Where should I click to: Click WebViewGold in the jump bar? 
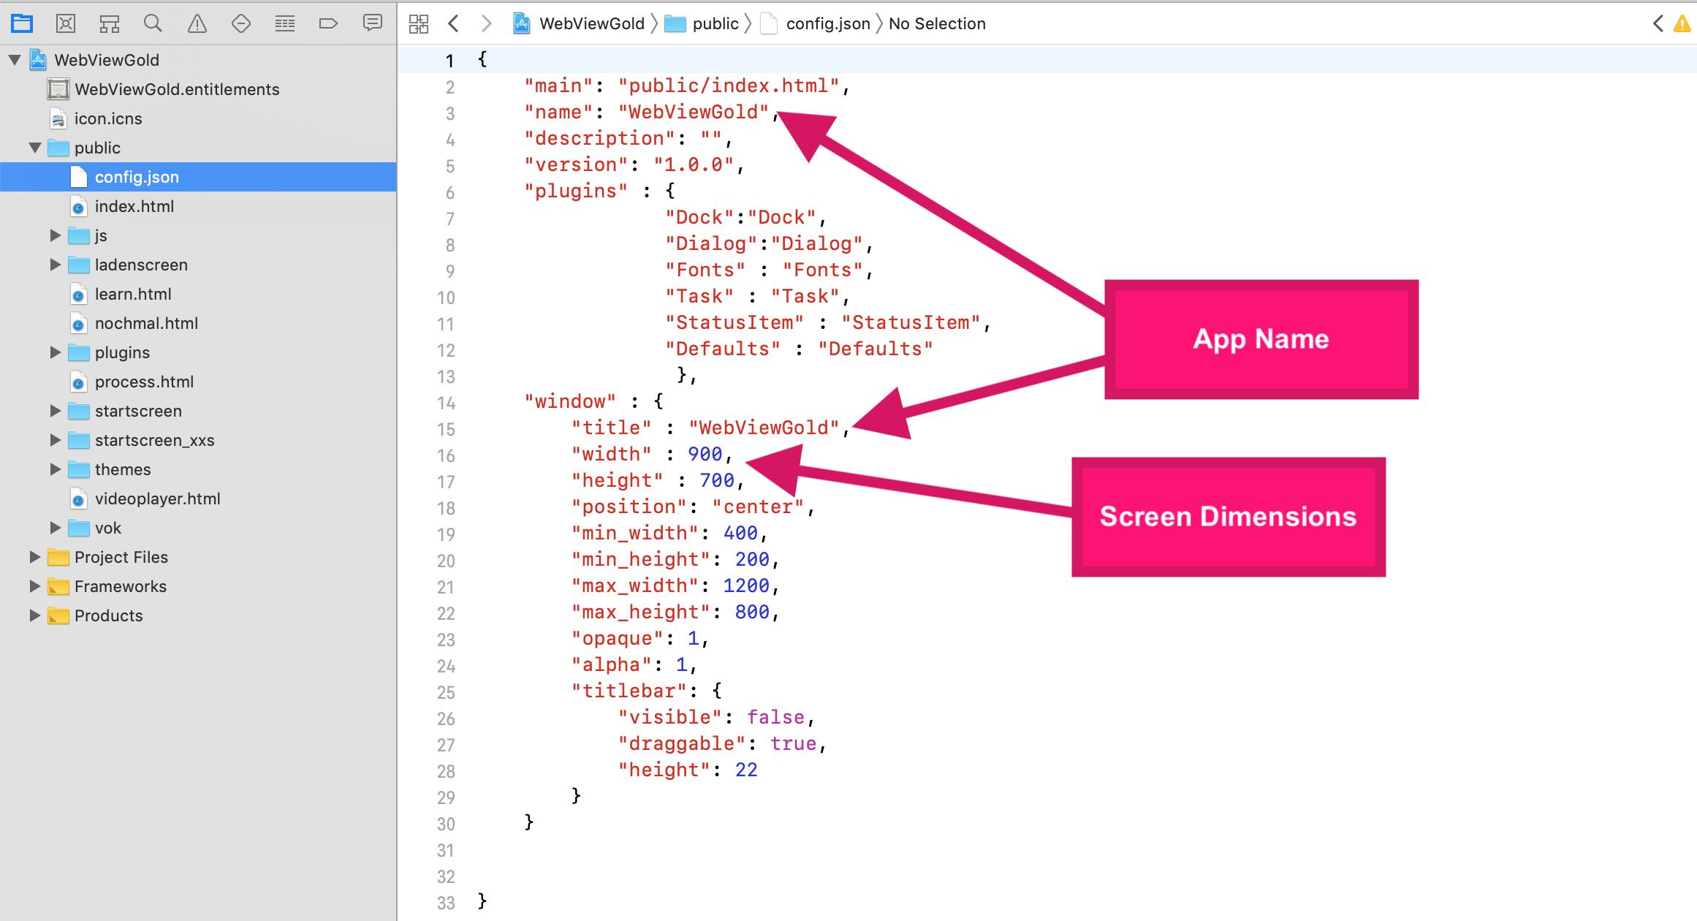579,23
